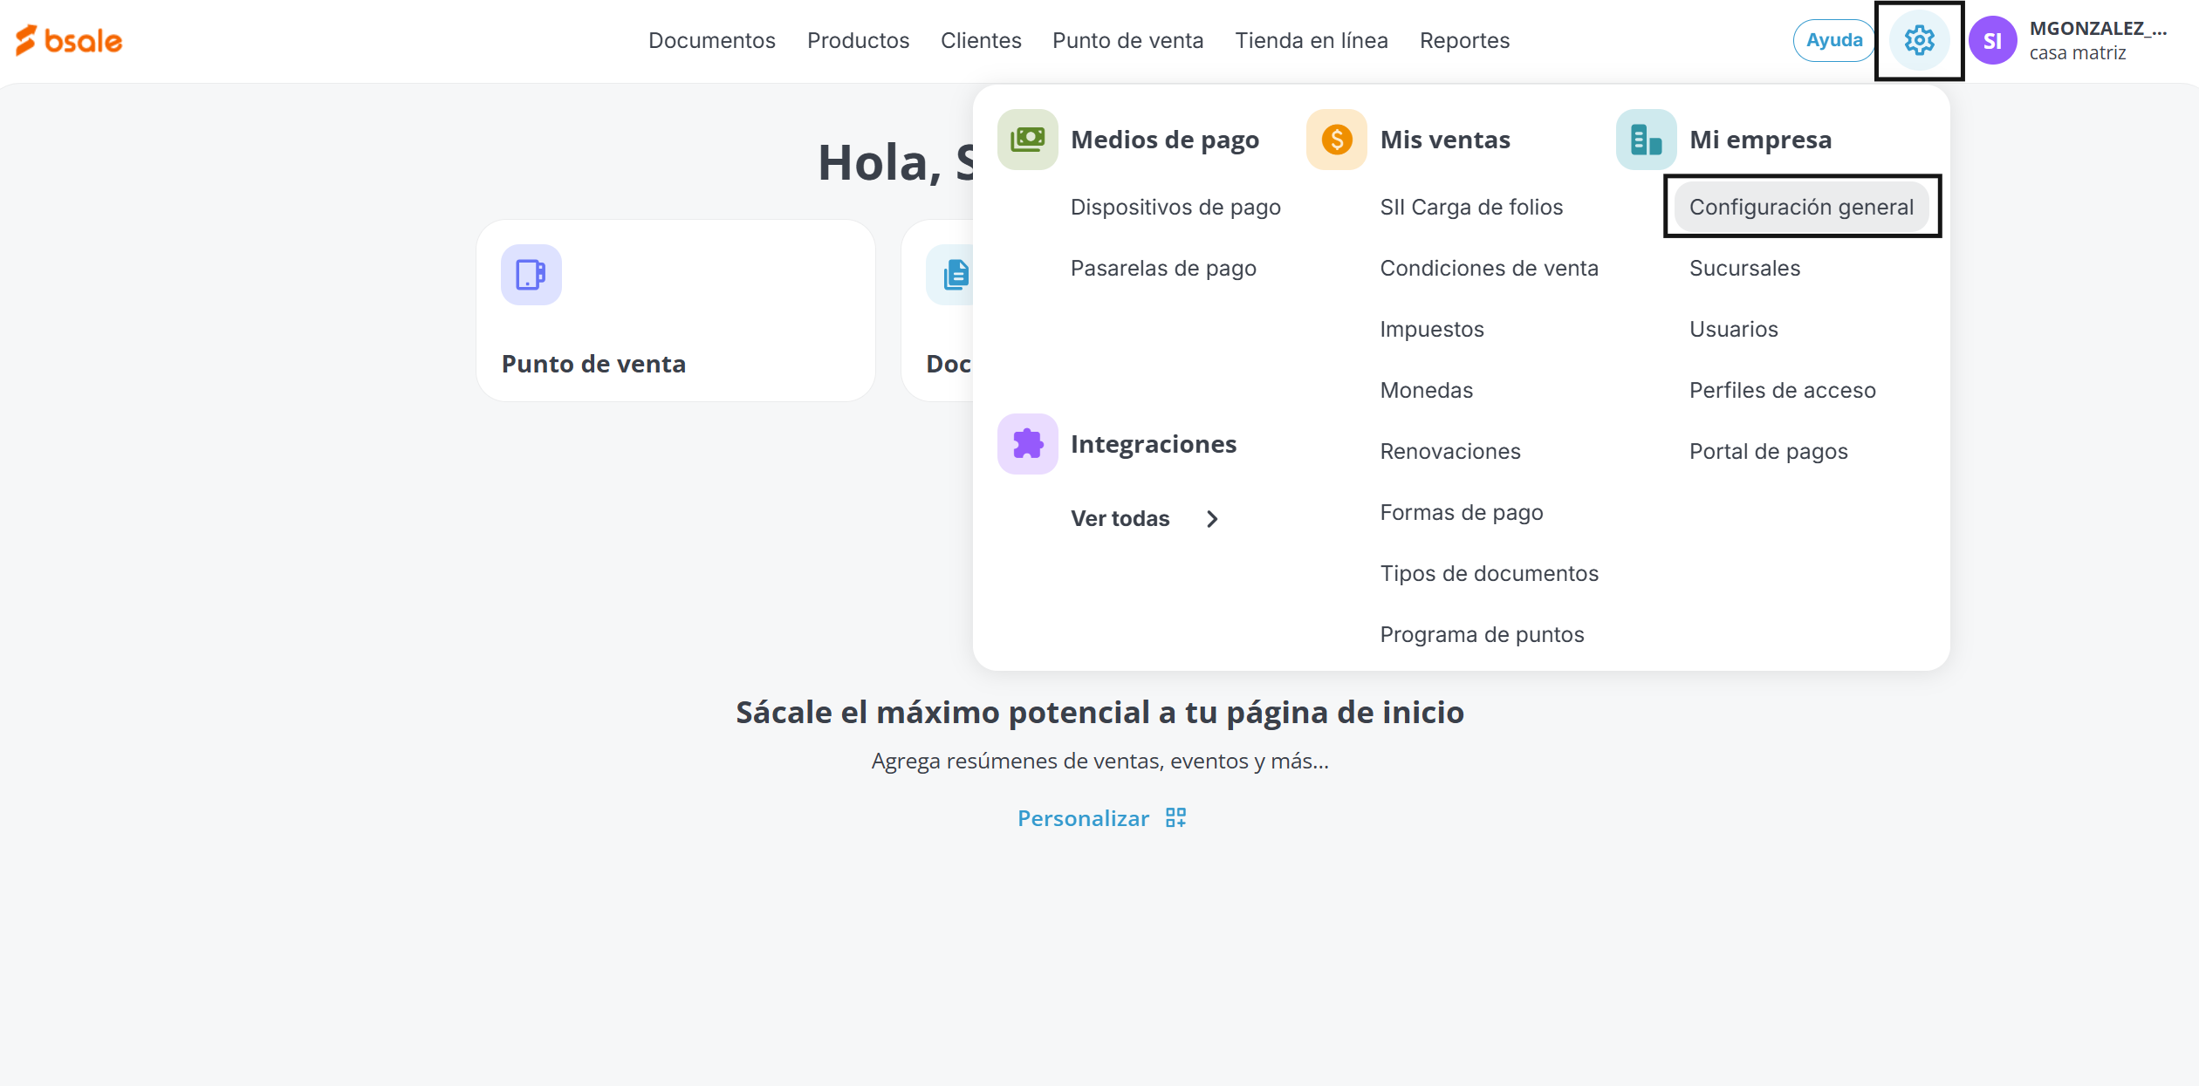Go to SII Carga de folios
This screenshot has height=1086, width=2199.
[x=1470, y=207]
